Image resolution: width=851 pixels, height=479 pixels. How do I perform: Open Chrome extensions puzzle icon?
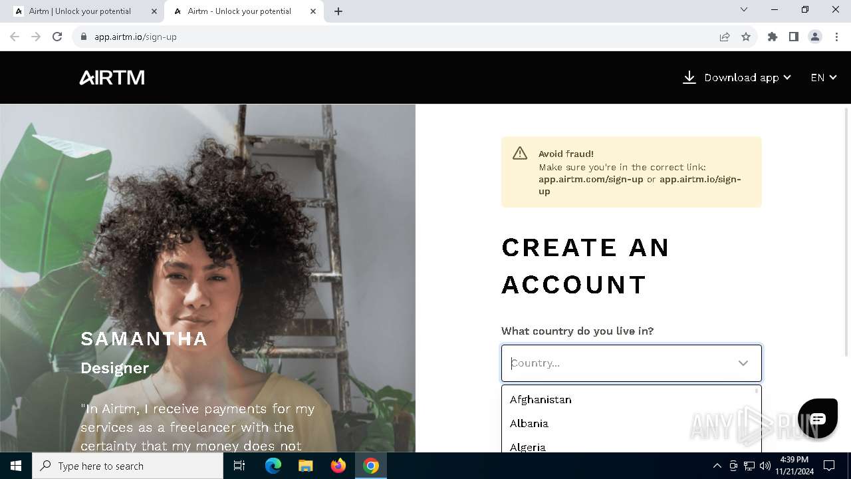click(773, 37)
